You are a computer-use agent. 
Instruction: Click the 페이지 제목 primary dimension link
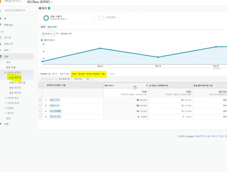coord(64,74)
